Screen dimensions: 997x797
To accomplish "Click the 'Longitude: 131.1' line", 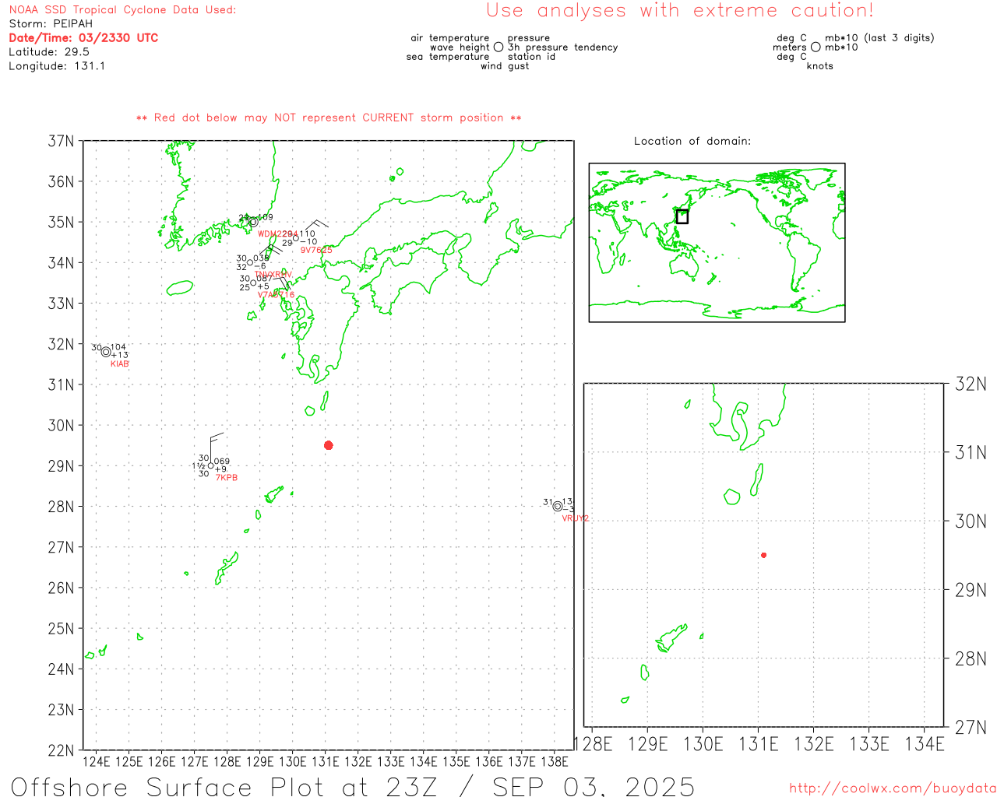I will coord(57,66).
